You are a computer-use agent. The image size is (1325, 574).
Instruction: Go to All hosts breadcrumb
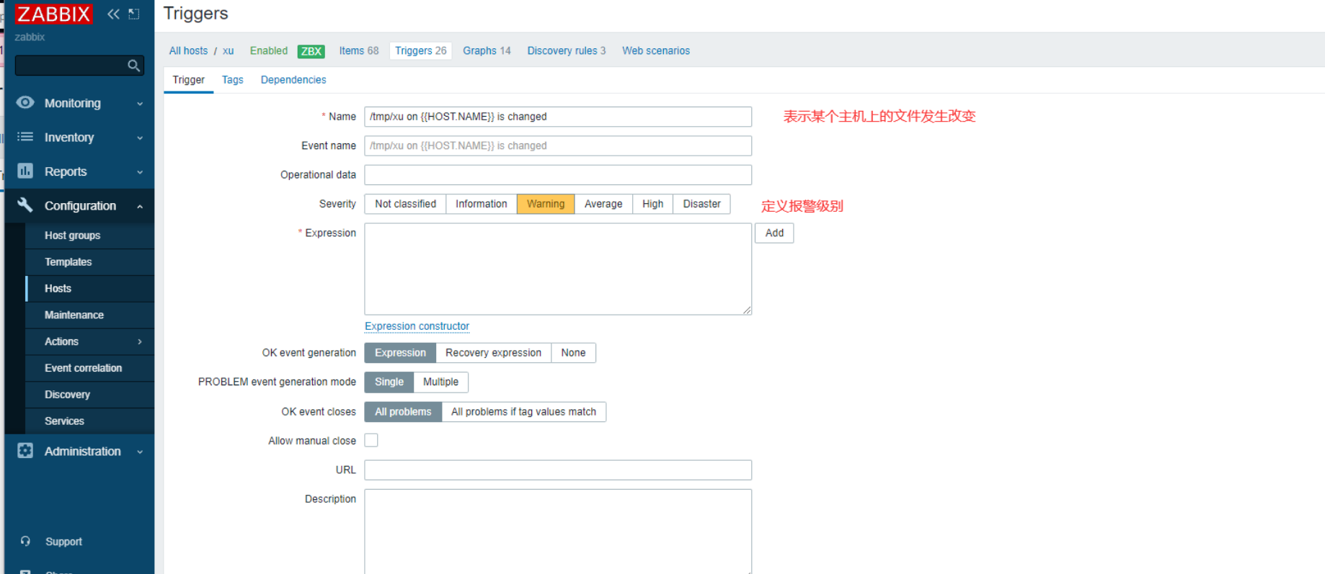tap(188, 51)
